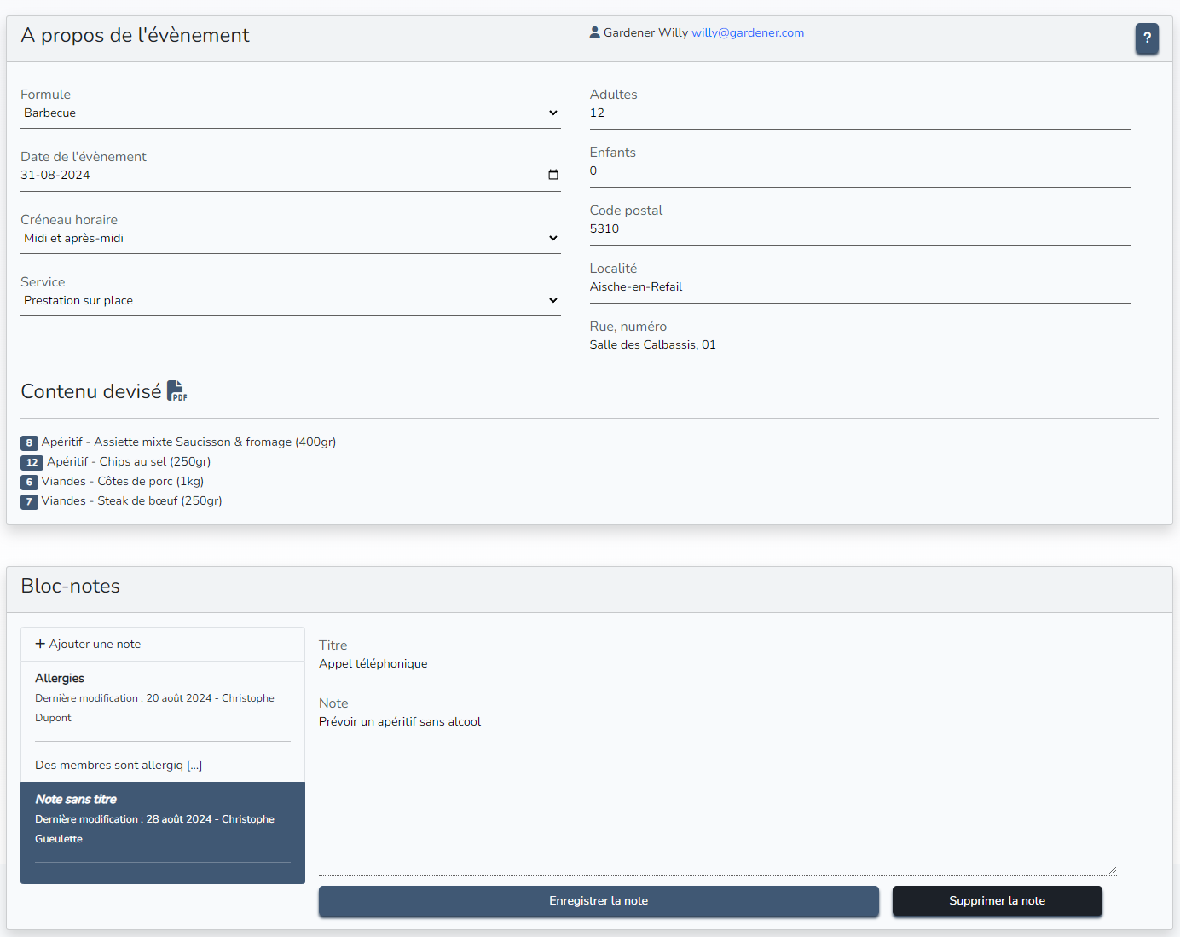Open the Service dropdown
Viewport: 1180px width, 937px height.
[x=290, y=300]
